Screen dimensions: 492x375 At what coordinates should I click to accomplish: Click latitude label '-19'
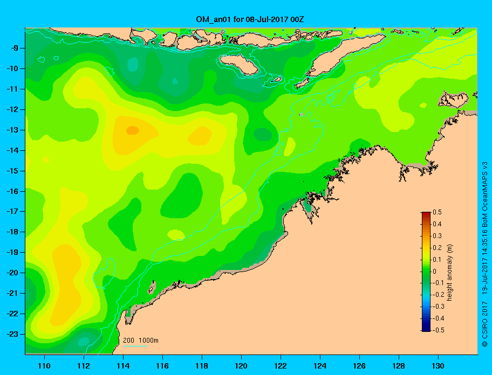[x=12, y=252]
